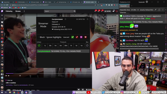
Task: Open the Twitch more options three-dot menu
Action: [24, 11]
